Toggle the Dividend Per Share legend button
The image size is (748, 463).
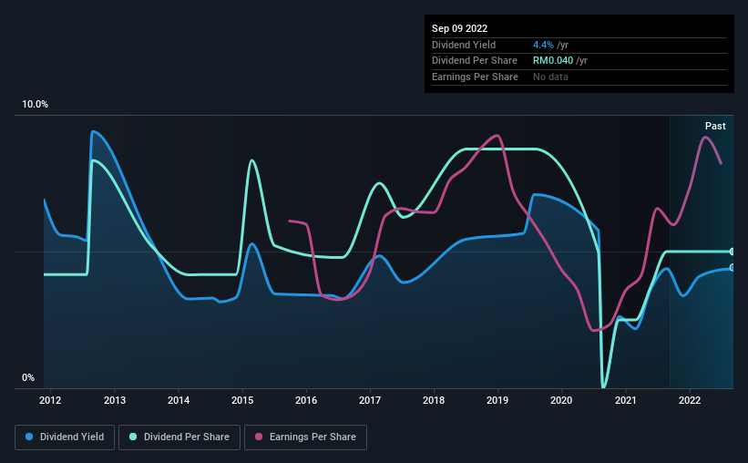pos(179,437)
